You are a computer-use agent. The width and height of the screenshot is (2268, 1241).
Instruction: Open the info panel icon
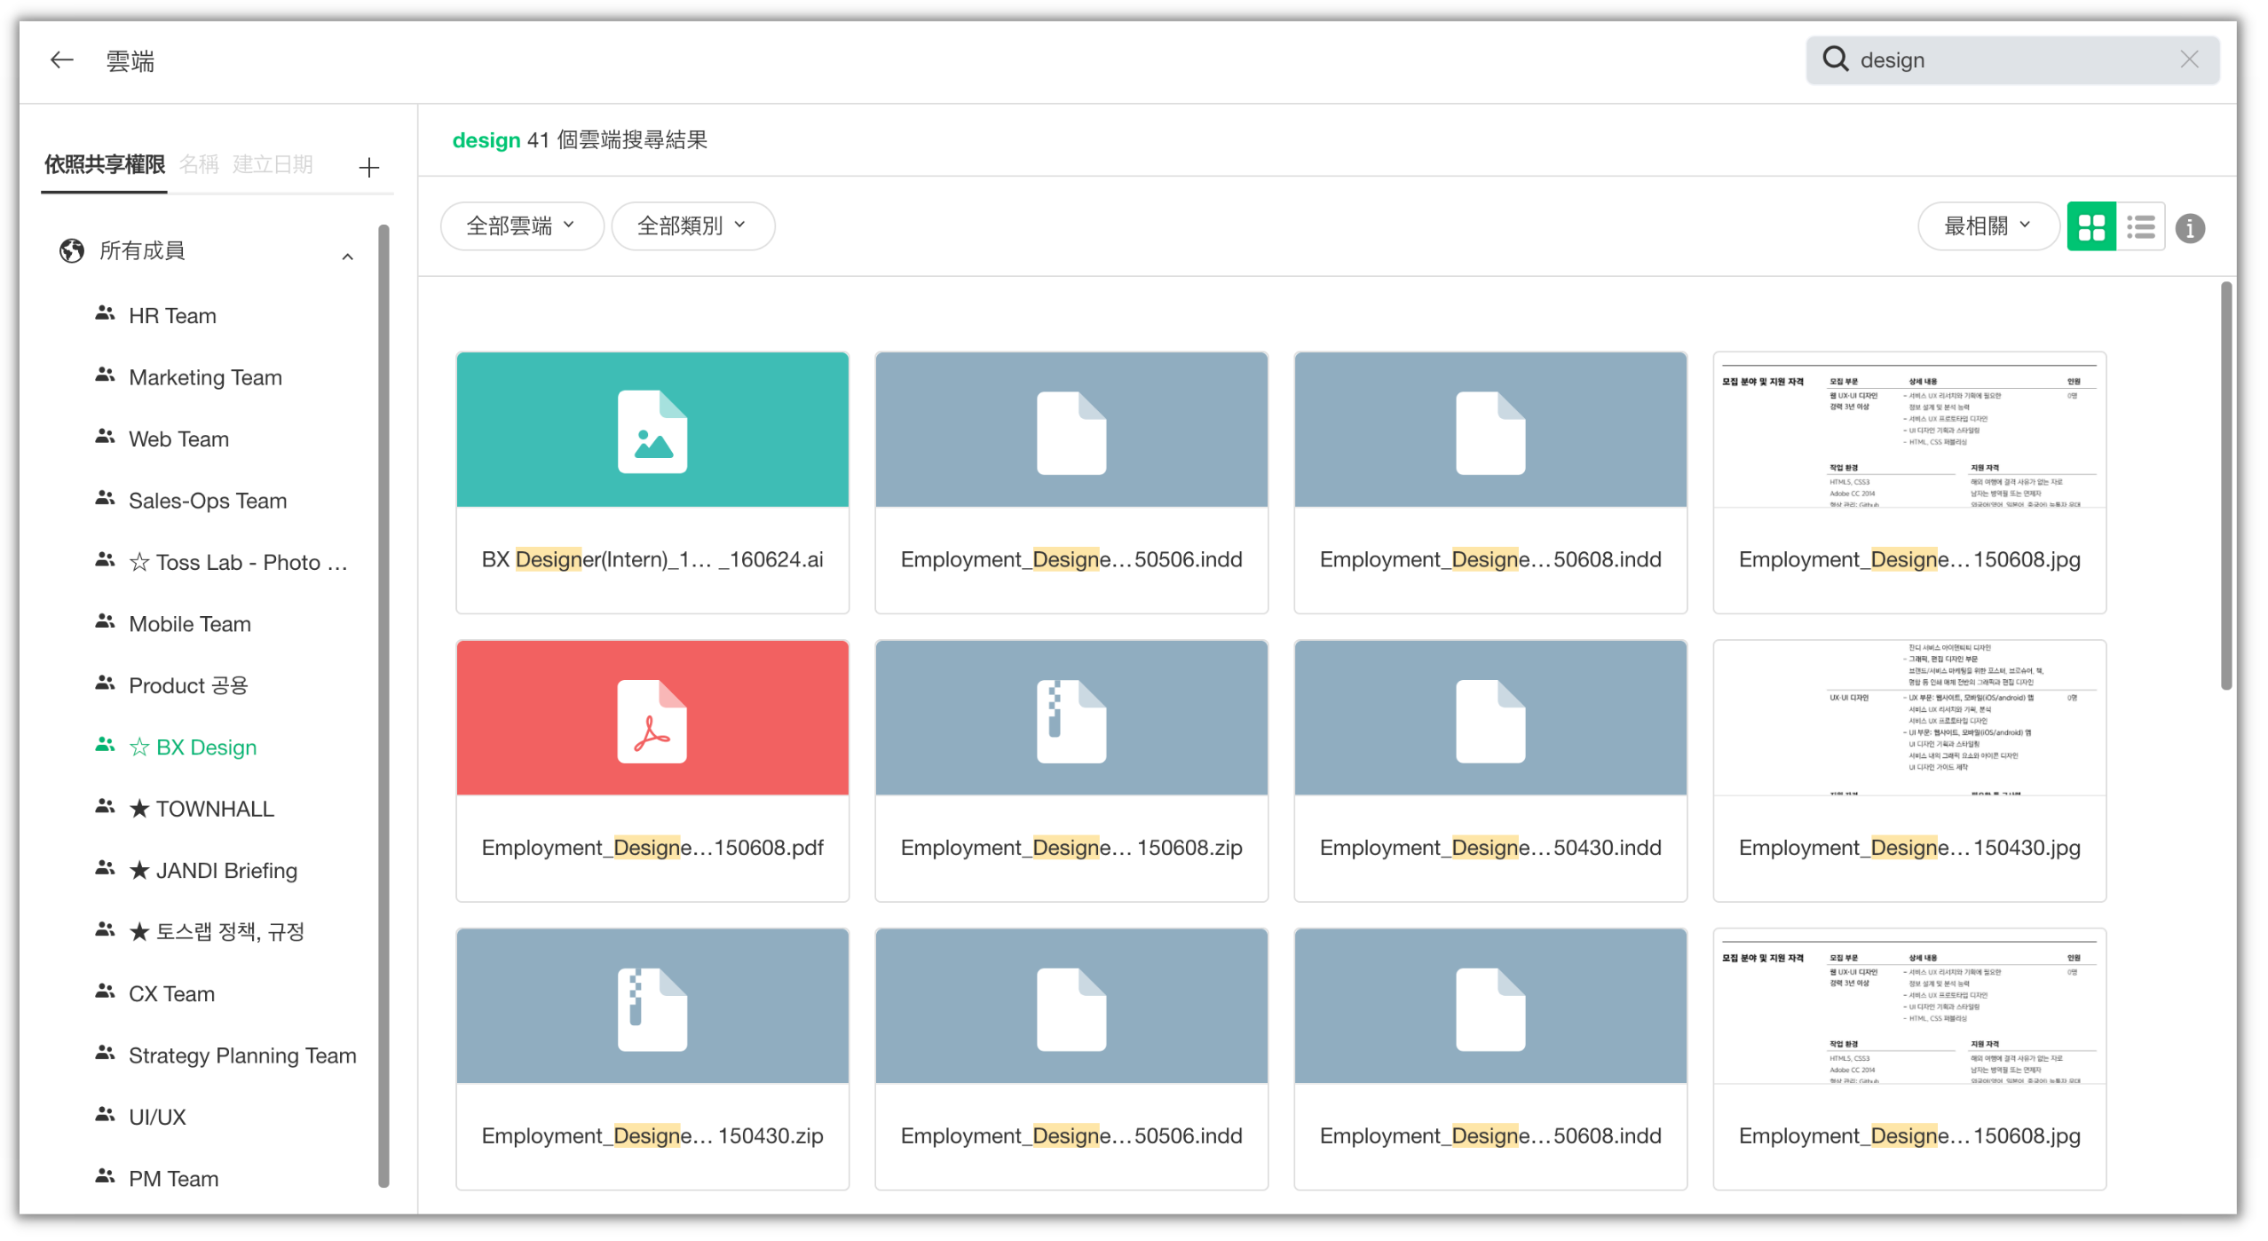click(x=2190, y=228)
